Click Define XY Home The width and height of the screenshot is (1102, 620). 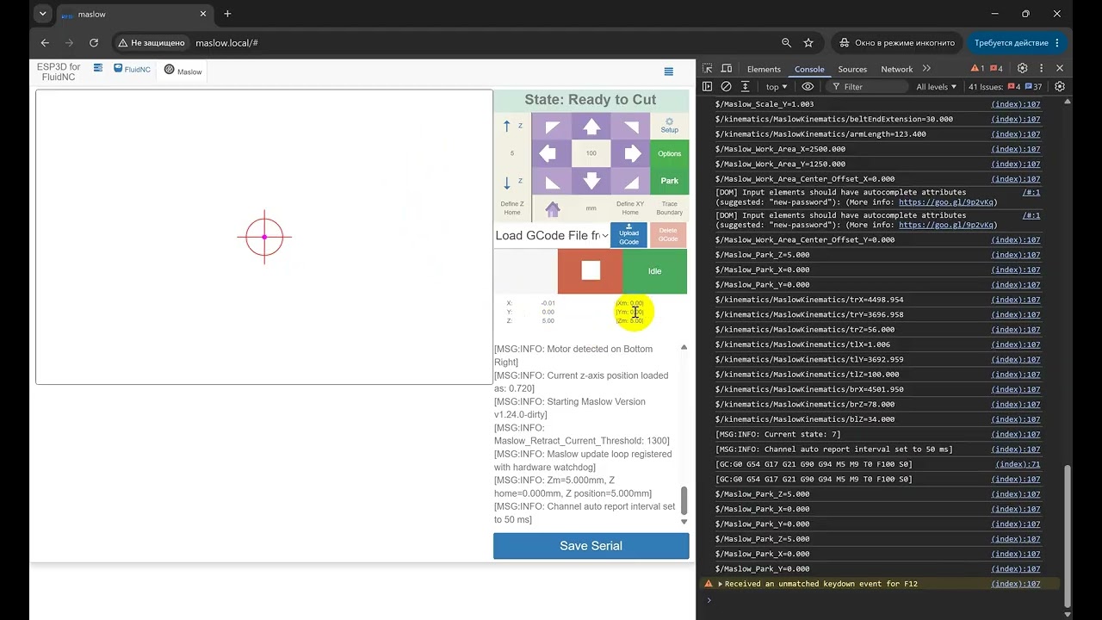click(x=630, y=208)
